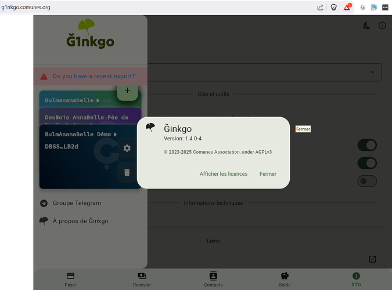Toggle dark mode with the moon icon
This screenshot has width=392, height=290.
point(367,26)
